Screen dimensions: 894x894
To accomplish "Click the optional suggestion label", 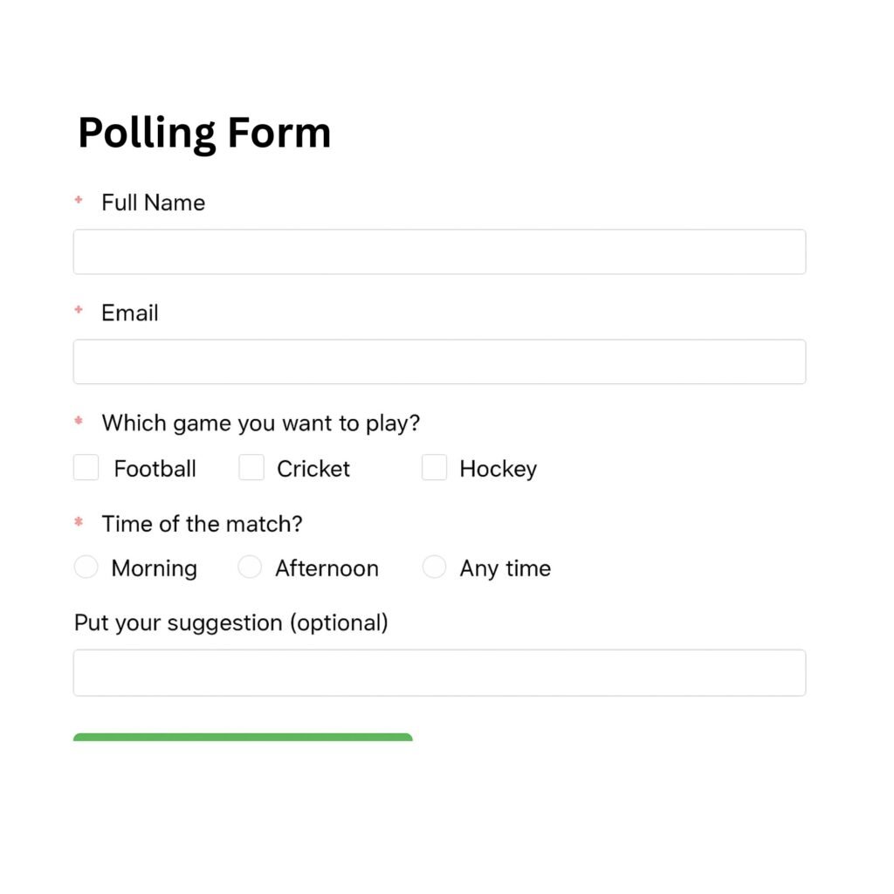I will click(x=230, y=622).
